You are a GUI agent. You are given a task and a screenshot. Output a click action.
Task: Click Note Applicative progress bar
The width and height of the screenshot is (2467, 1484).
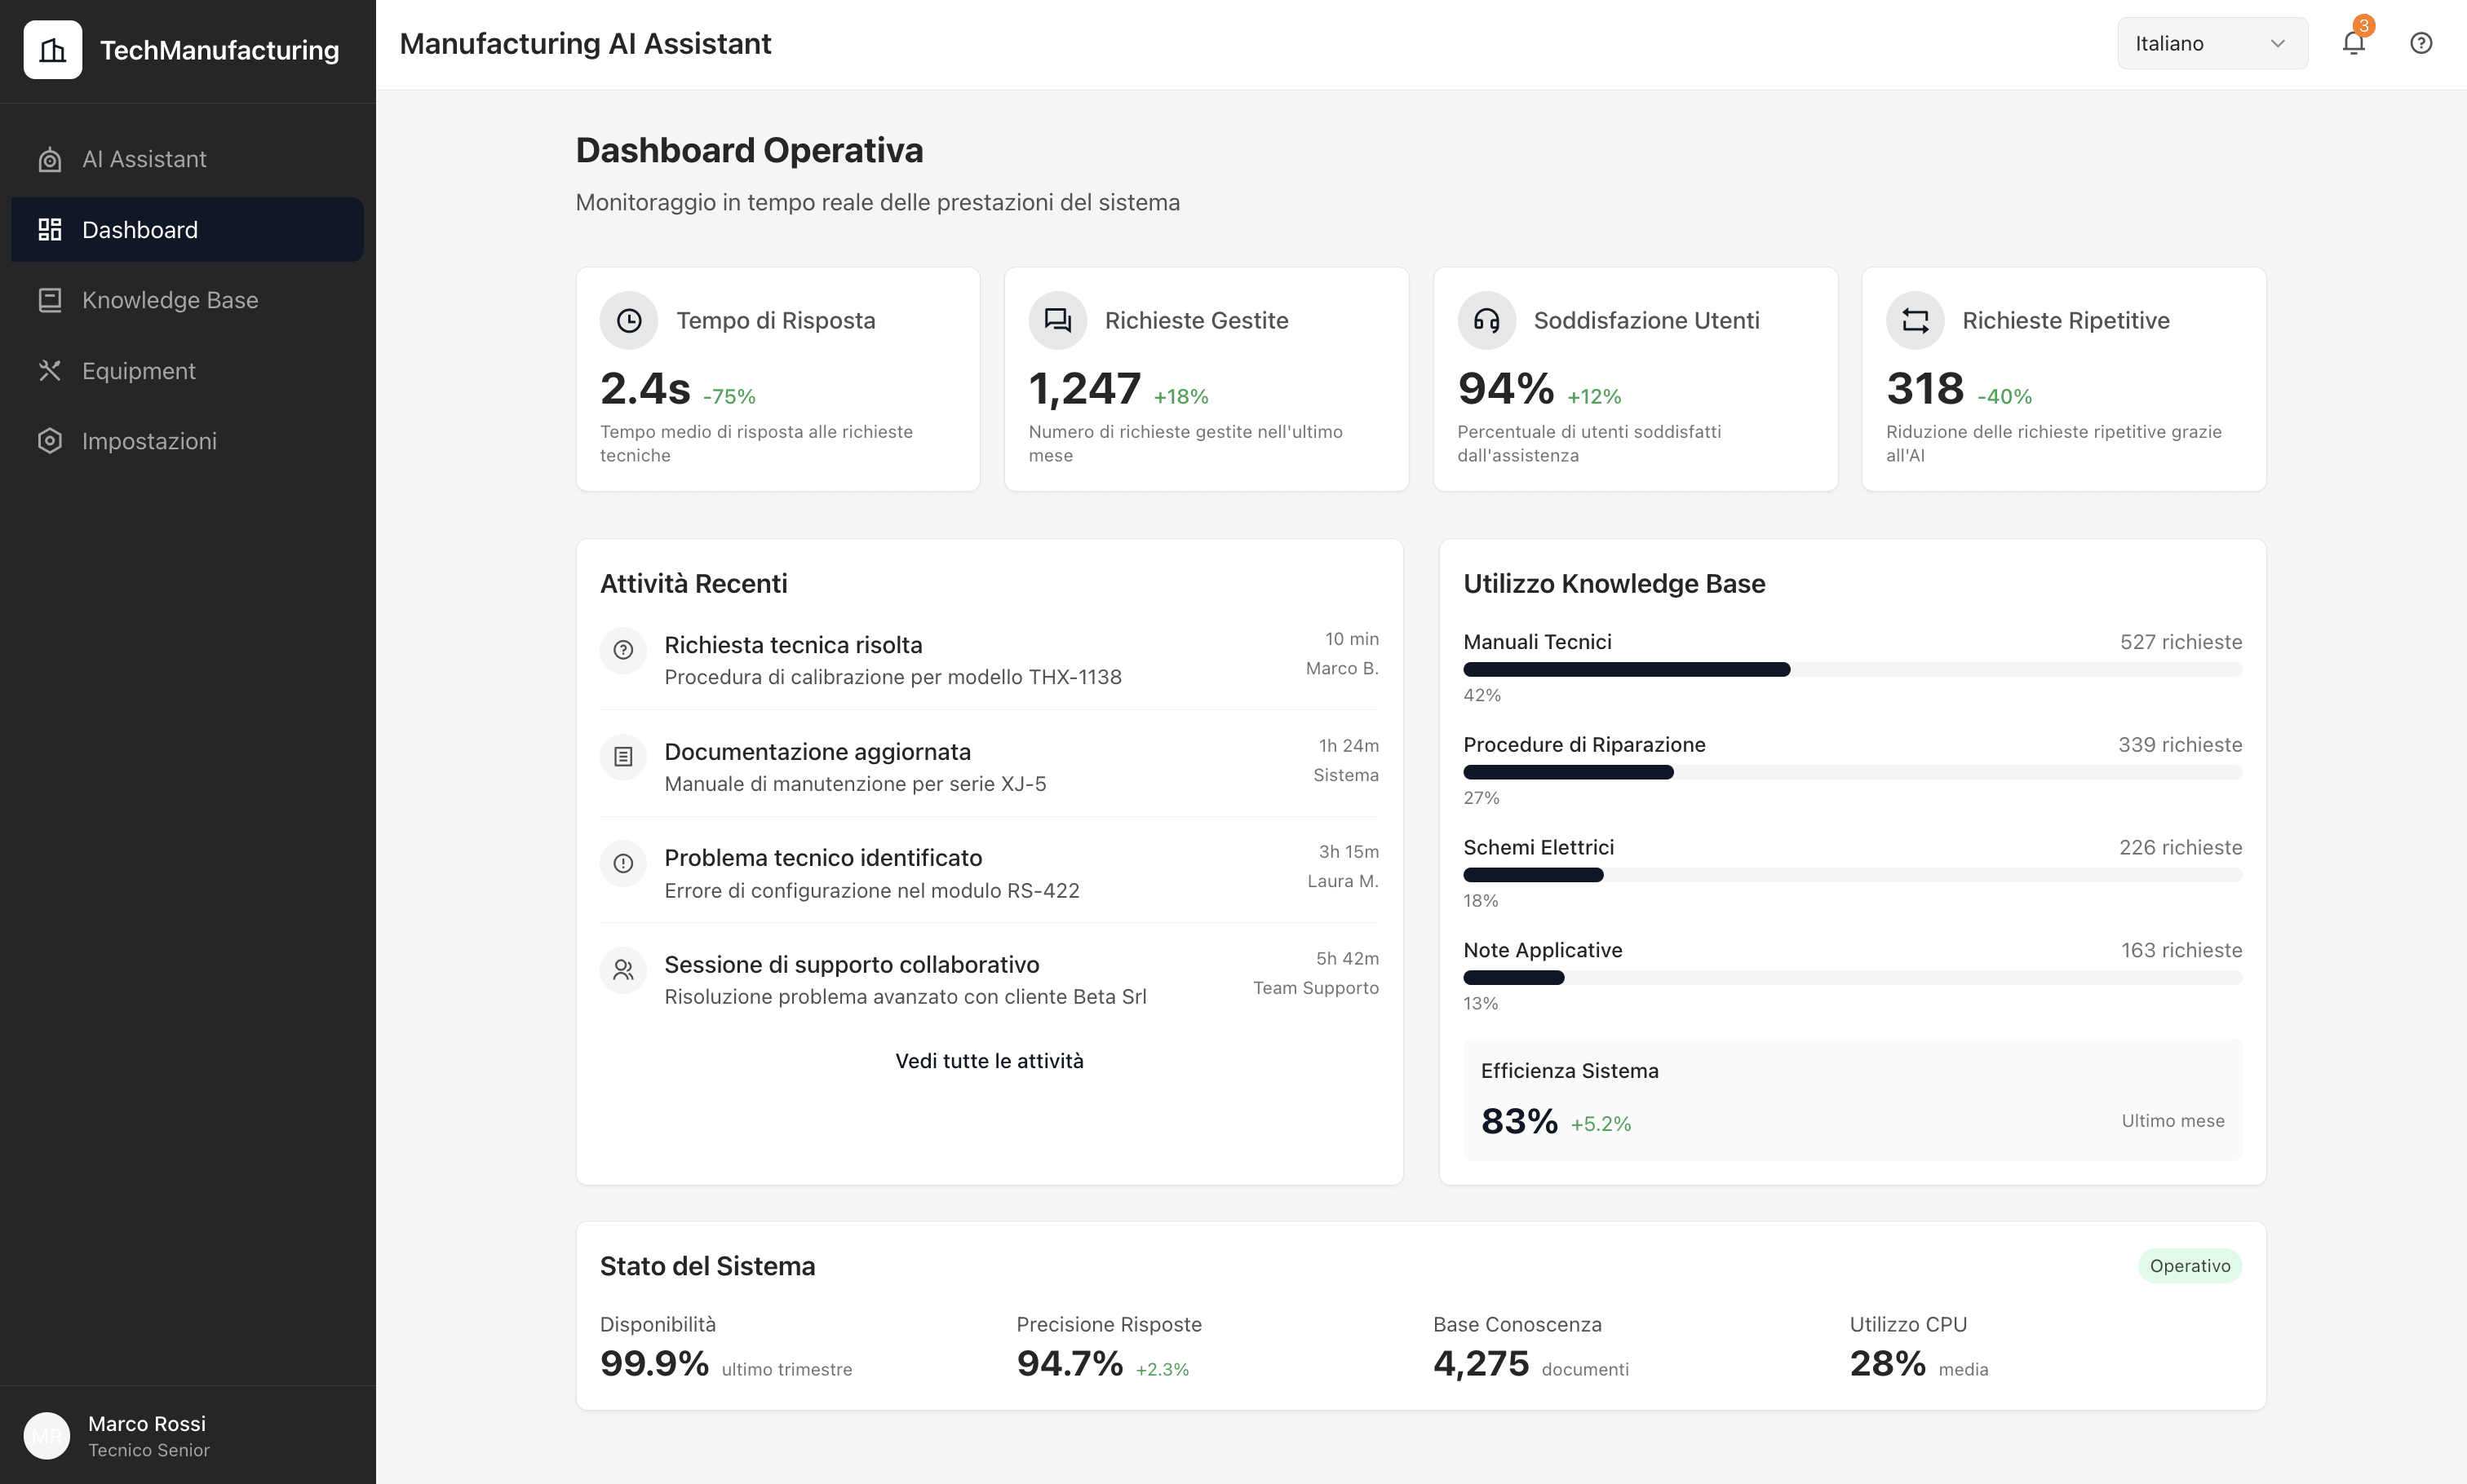pyautogui.click(x=1853, y=978)
